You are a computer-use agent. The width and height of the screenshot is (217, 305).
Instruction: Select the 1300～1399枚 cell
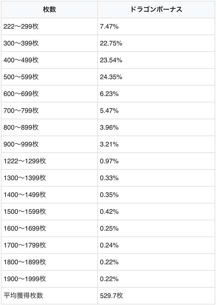[x=25, y=178]
